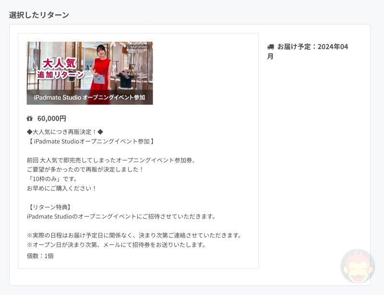Open the reward thumbnail image

click(x=90, y=73)
